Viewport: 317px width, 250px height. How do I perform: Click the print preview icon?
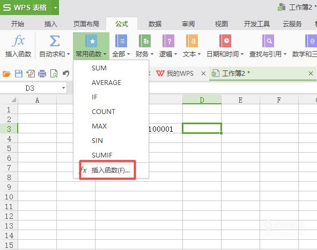point(54,74)
